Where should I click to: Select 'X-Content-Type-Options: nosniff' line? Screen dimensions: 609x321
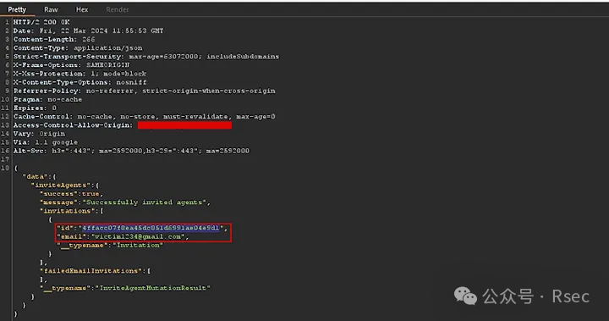pos(80,82)
